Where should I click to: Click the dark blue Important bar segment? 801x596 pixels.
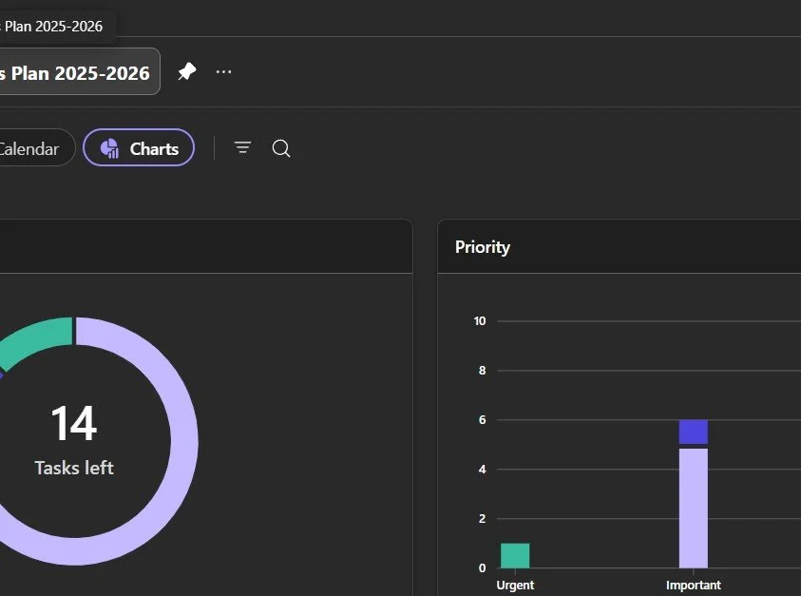(694, 432)
